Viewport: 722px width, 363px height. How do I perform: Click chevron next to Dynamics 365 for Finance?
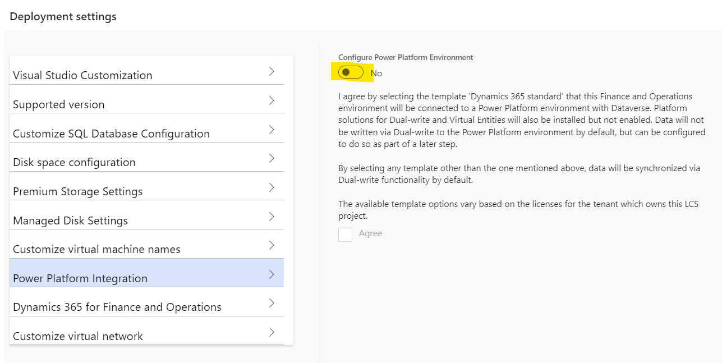(x=272, y=303)
